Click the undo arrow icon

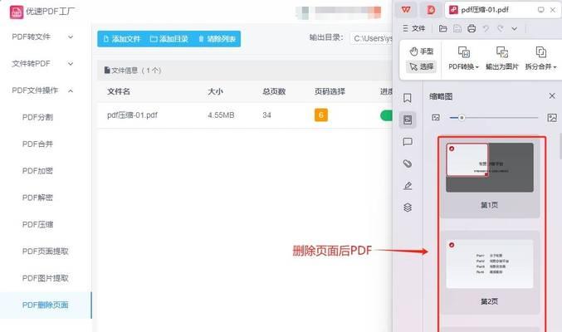click(x=486, y=28)
